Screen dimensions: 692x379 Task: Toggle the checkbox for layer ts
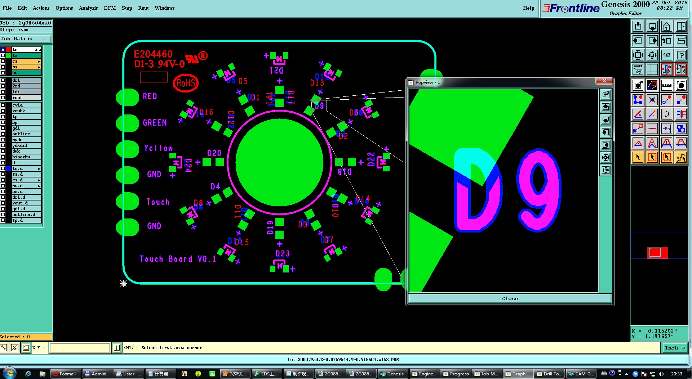3,55
